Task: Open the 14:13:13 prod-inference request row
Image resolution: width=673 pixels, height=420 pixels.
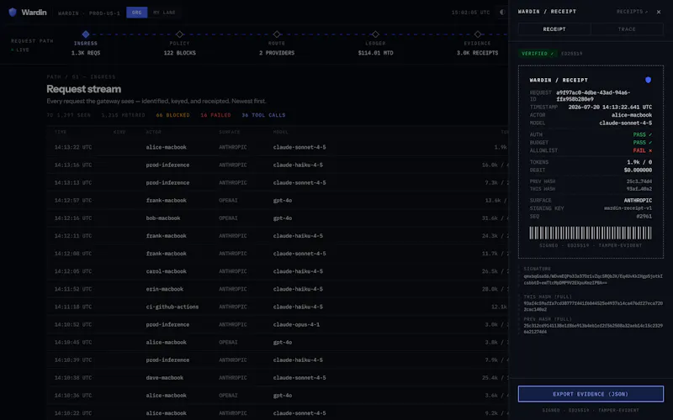Action: tap(278, 182)
